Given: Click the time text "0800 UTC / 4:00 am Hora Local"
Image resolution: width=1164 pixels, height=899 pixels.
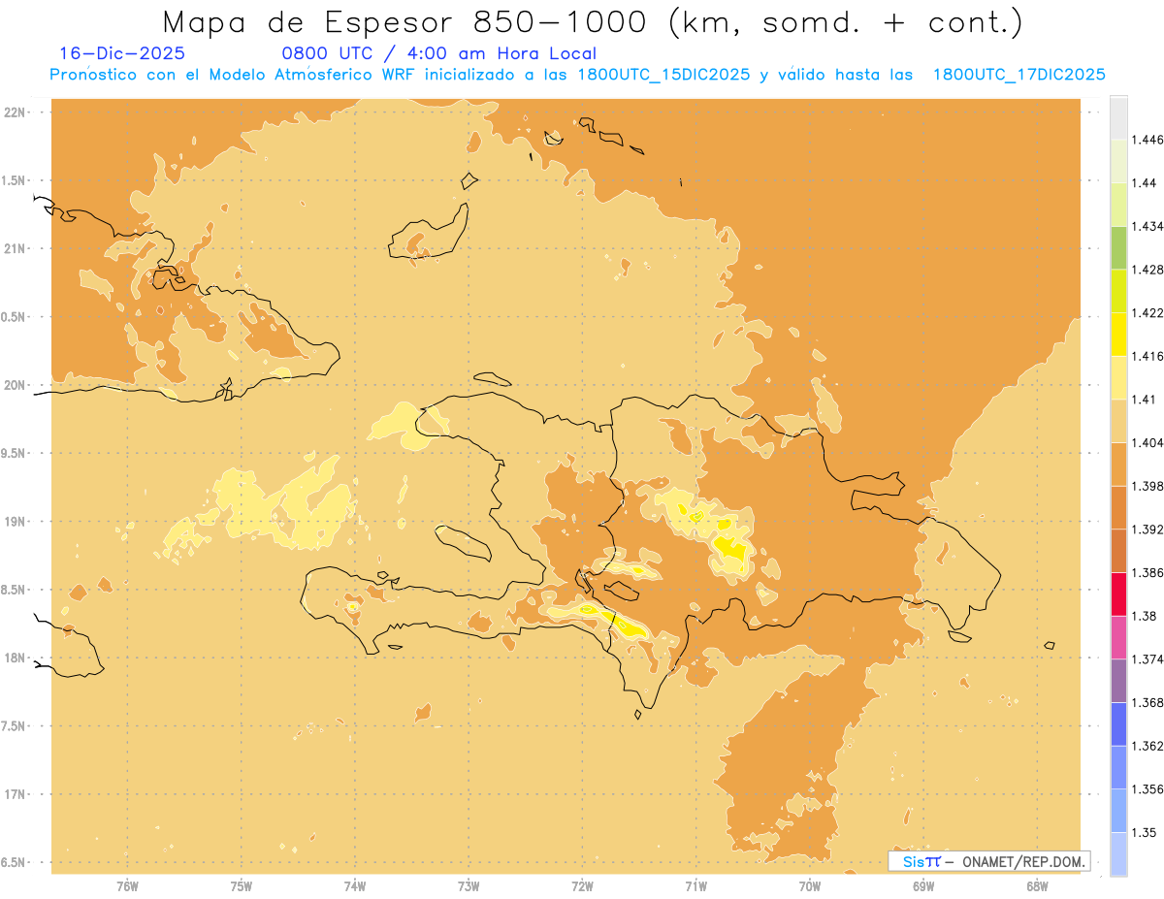Looking at the screenshot, I should [438, 53].
